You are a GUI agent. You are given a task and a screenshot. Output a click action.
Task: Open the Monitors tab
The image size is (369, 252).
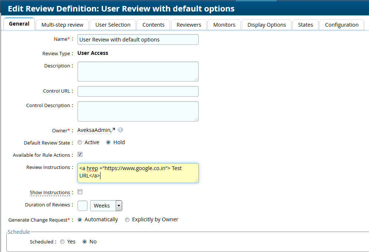point(224,24)
